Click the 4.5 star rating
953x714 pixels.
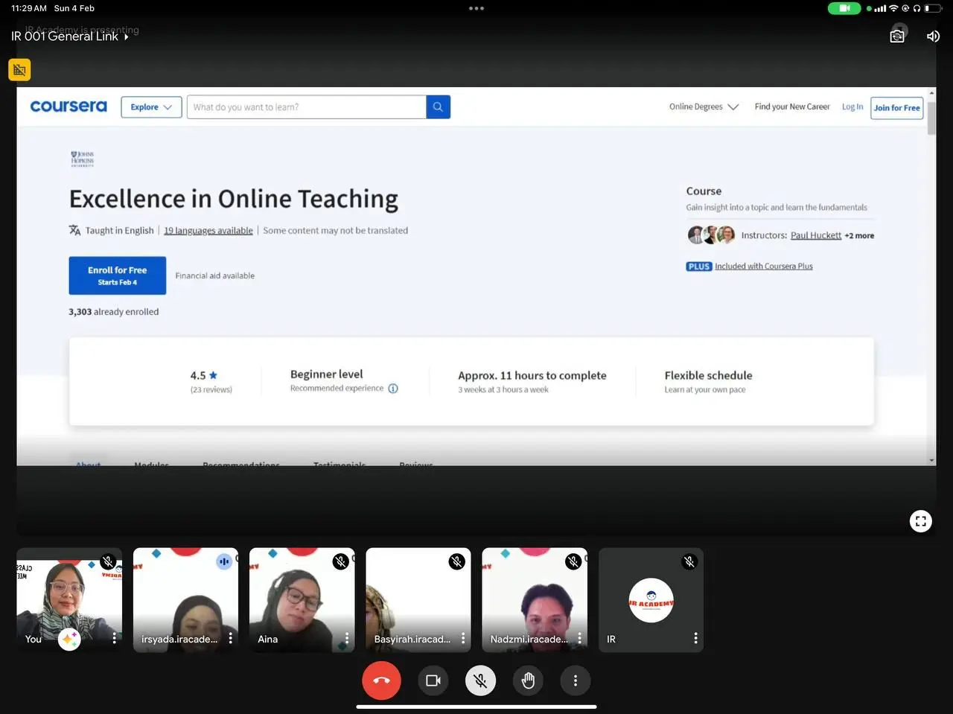tap(203, 375)
